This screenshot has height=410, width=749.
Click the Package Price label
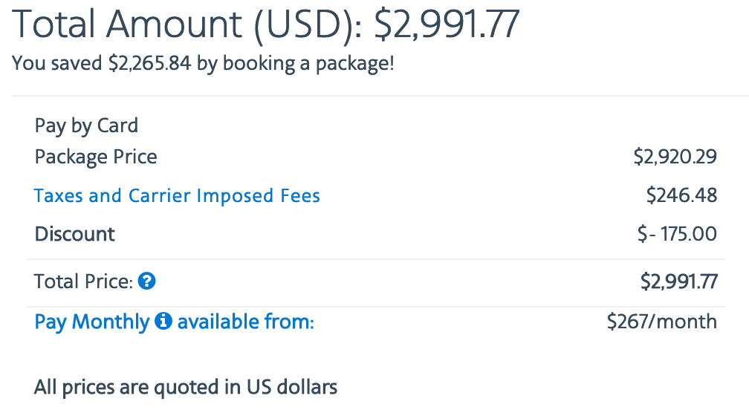(96, 157)
